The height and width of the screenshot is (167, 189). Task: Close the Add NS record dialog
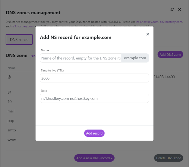coord(148,34)
